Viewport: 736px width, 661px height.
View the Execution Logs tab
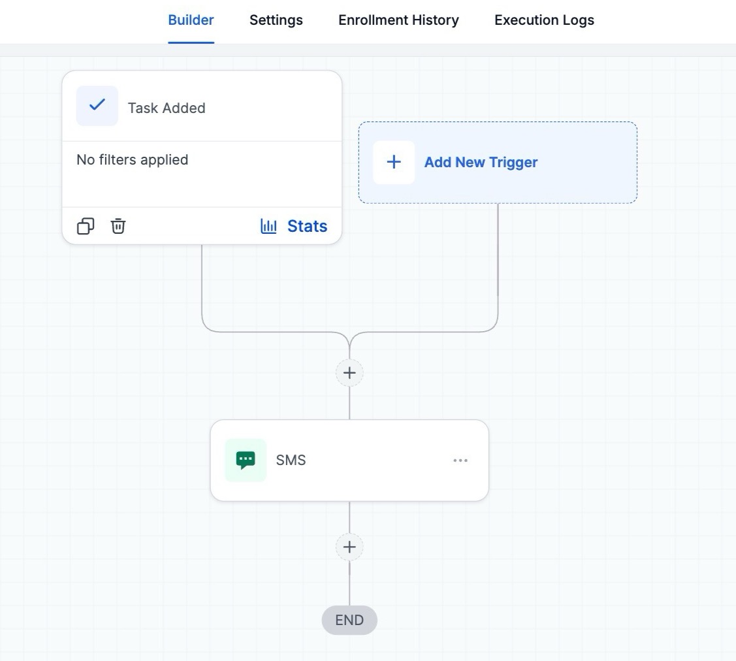click(544, 20)
